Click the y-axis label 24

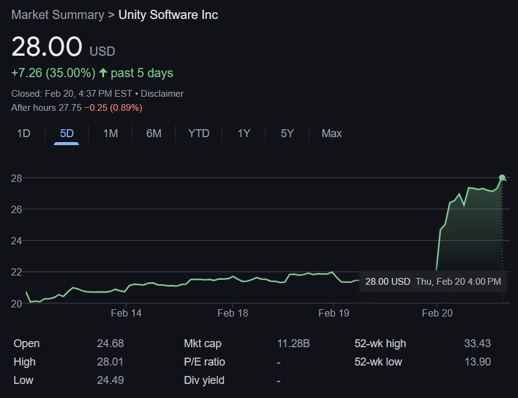pyautogui.click(x=17, y=241)
